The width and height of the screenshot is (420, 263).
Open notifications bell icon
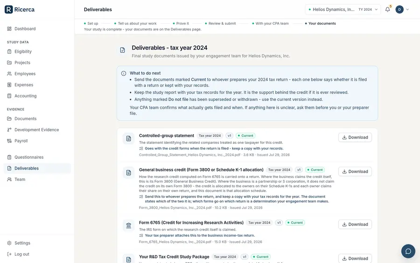pos(388,9)
